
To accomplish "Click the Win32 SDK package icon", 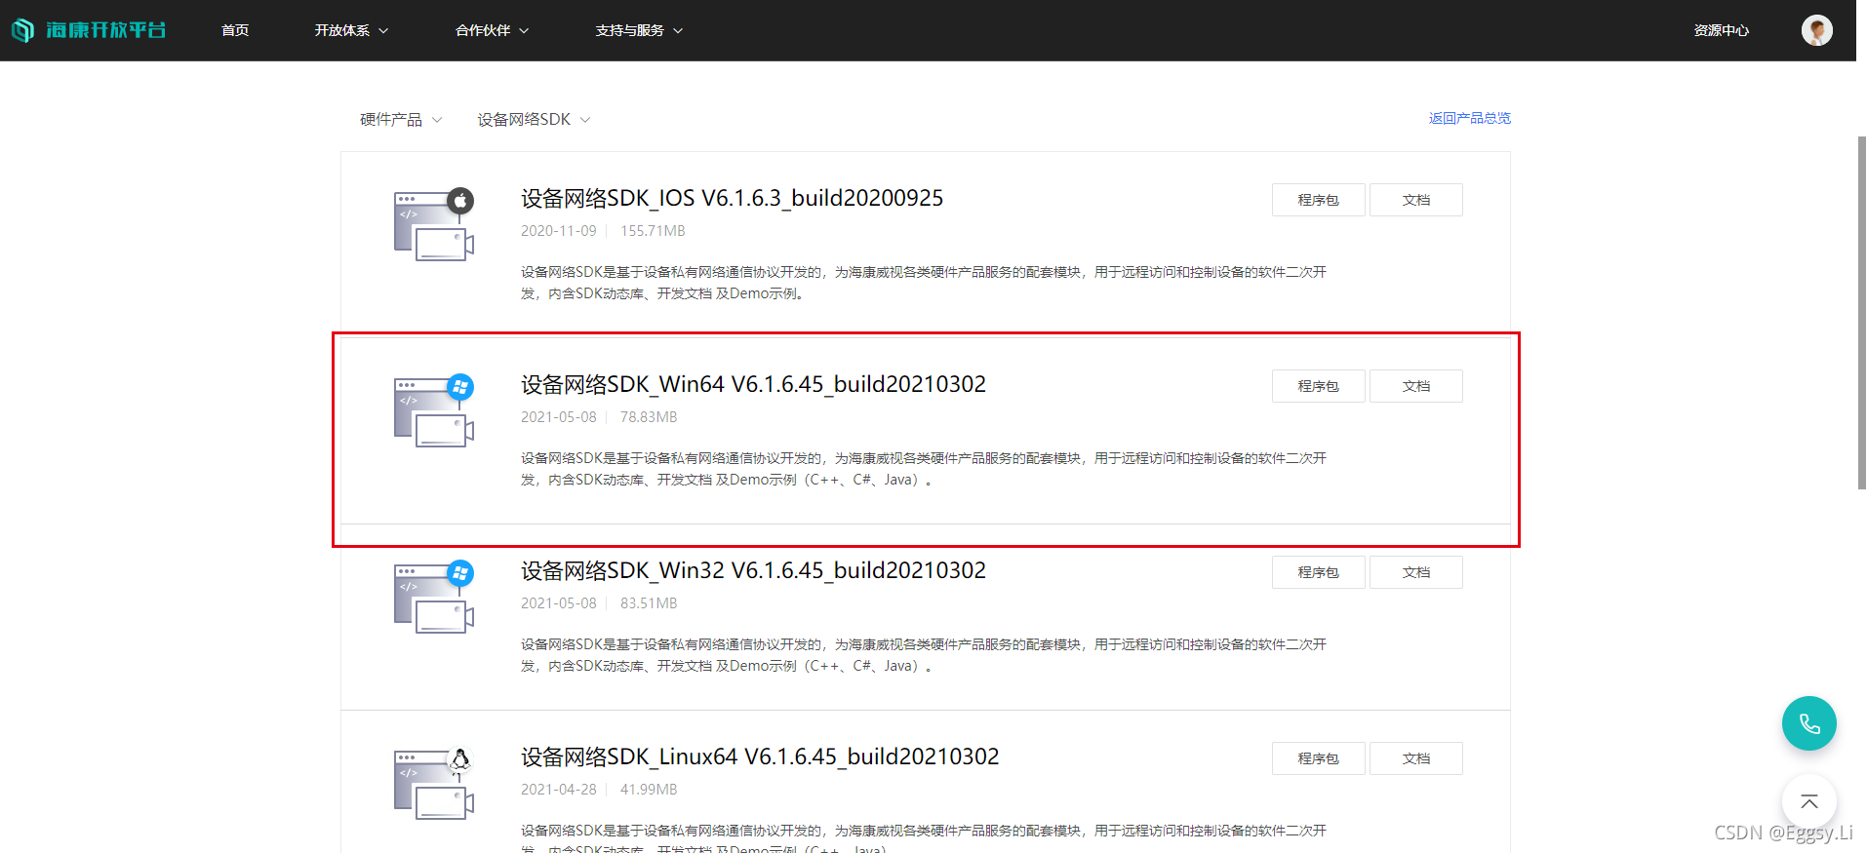I will 434,597.
